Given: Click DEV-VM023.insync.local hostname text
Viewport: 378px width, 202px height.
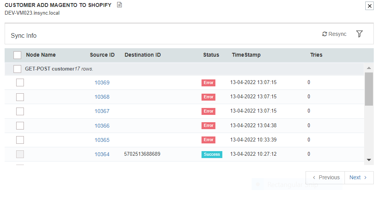Looking at the screenshot, I should pos(32,13).
